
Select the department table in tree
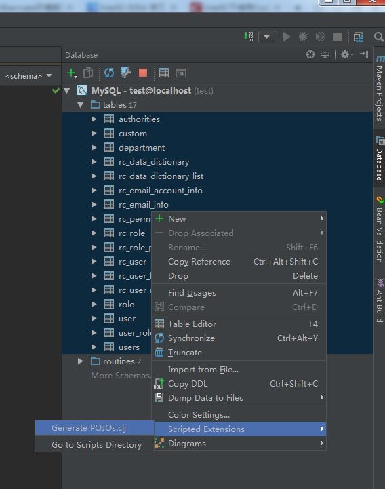[x=142, y=147]
